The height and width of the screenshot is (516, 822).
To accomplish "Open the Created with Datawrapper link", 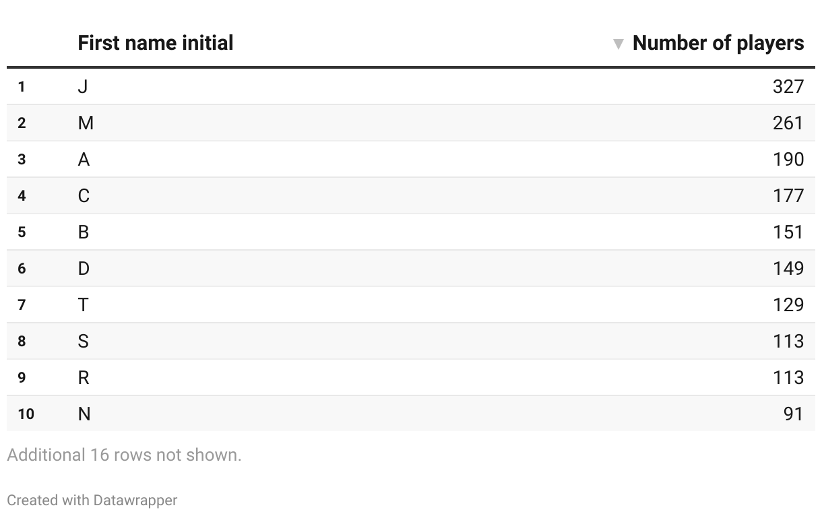I will [92, 501].
